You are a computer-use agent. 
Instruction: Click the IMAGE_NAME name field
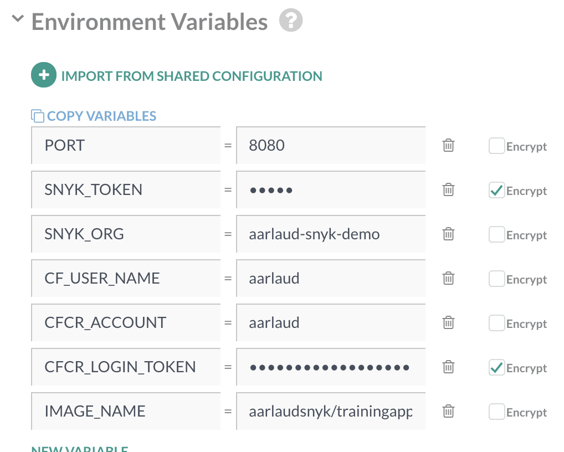point(126,411)
